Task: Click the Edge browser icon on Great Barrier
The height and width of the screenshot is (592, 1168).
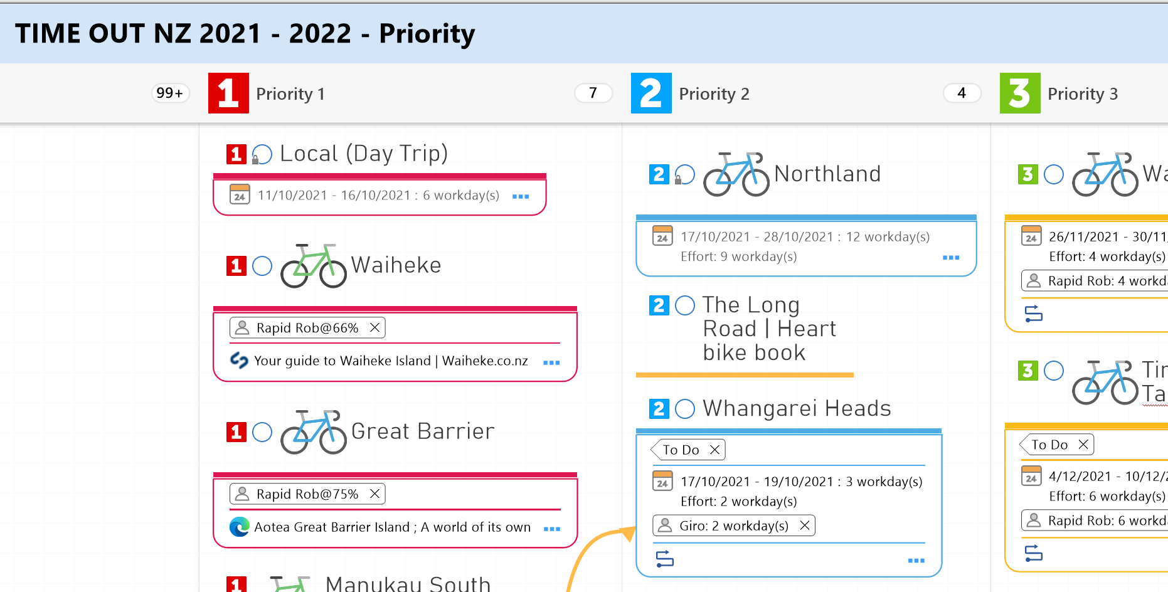Action: pyautogui.click(x=239, y=527)
